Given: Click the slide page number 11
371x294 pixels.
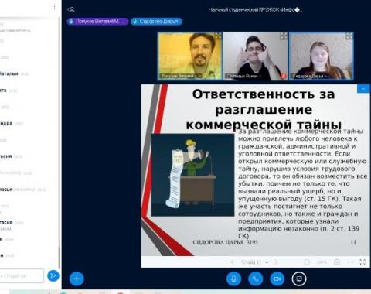Looking at the screenshot, I should tap(353, 242).
